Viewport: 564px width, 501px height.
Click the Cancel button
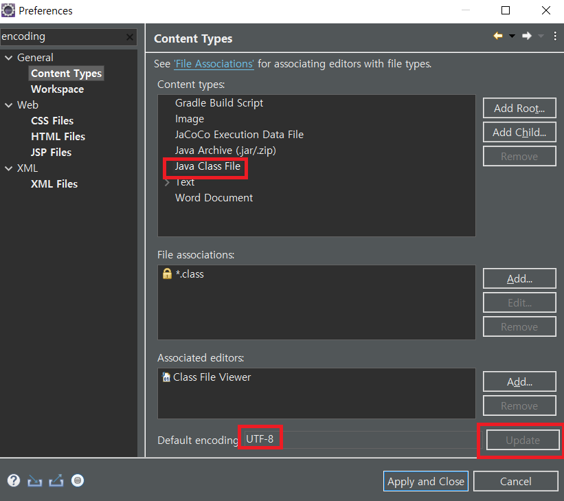pos(516,481)
